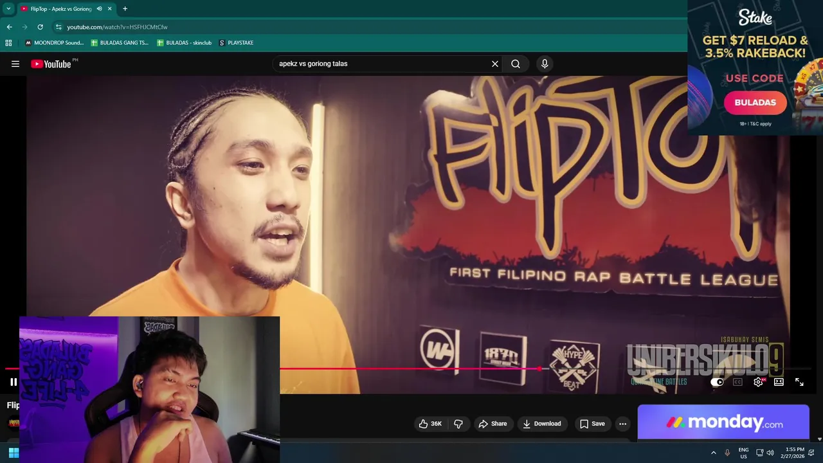Open a new browser tab
This screenshot has width=823, height=463.
point(125,9)
